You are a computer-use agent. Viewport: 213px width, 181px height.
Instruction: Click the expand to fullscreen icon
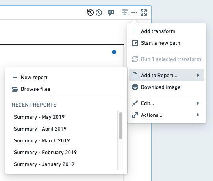coord(144,13)
